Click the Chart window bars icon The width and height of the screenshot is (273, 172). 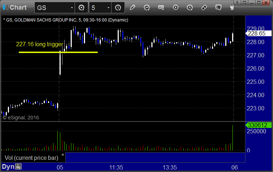click(x=5, y=7)
